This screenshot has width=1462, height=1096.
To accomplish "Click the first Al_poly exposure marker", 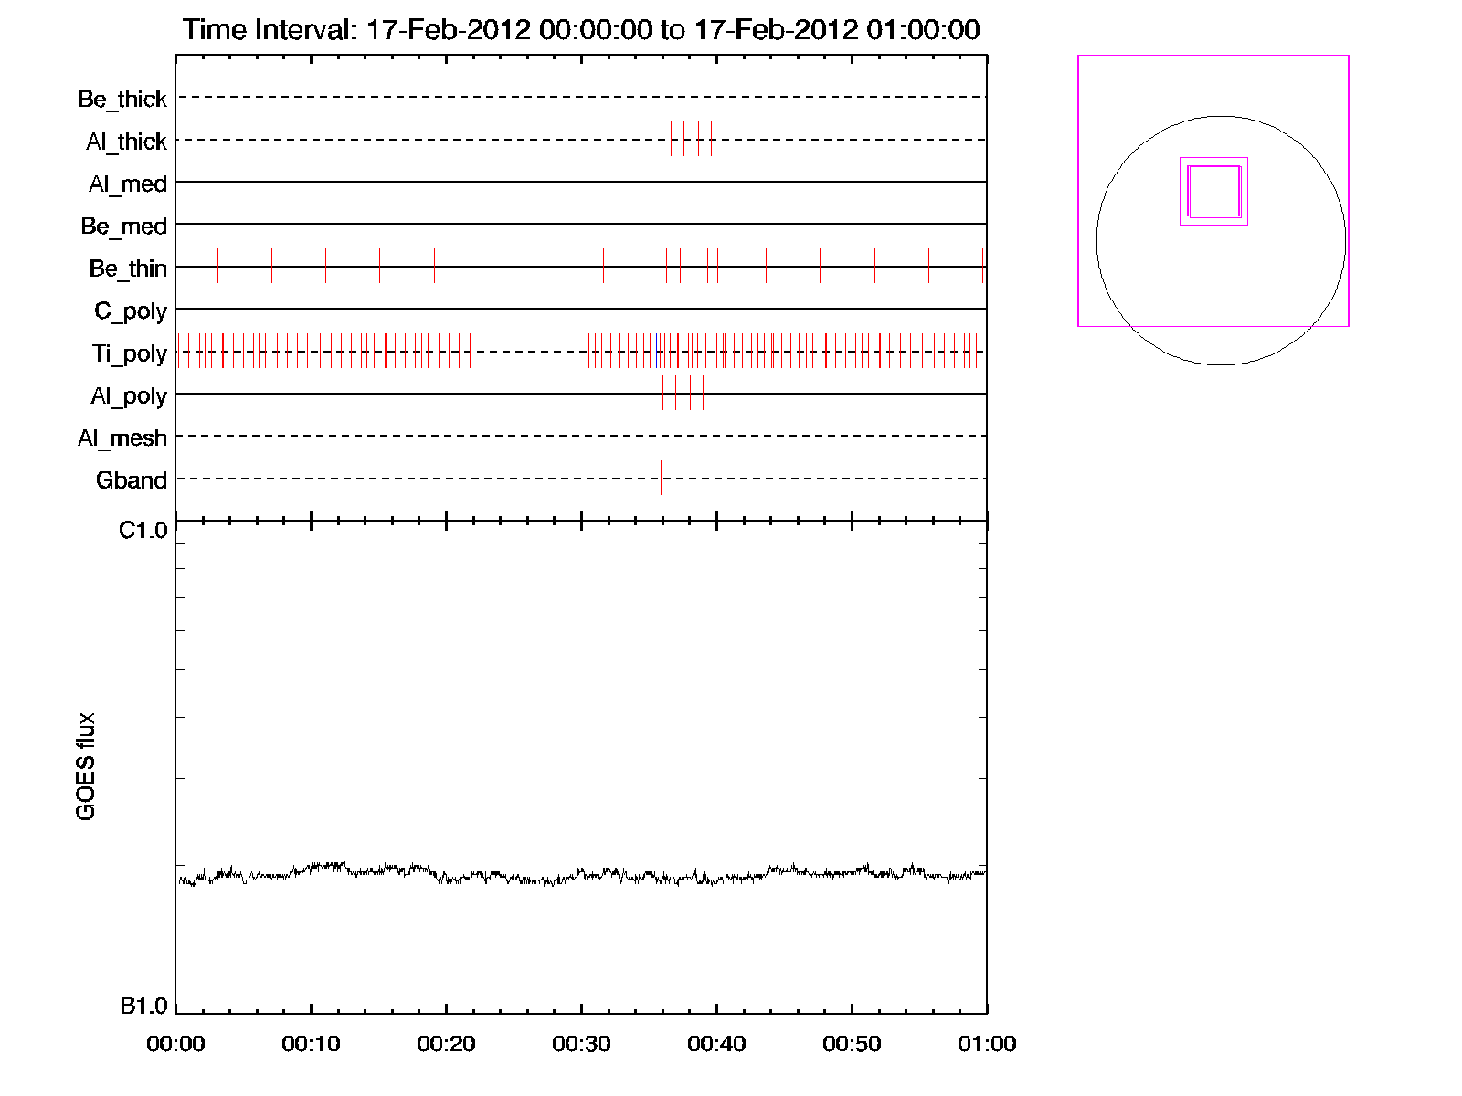I will coord(662,393).
